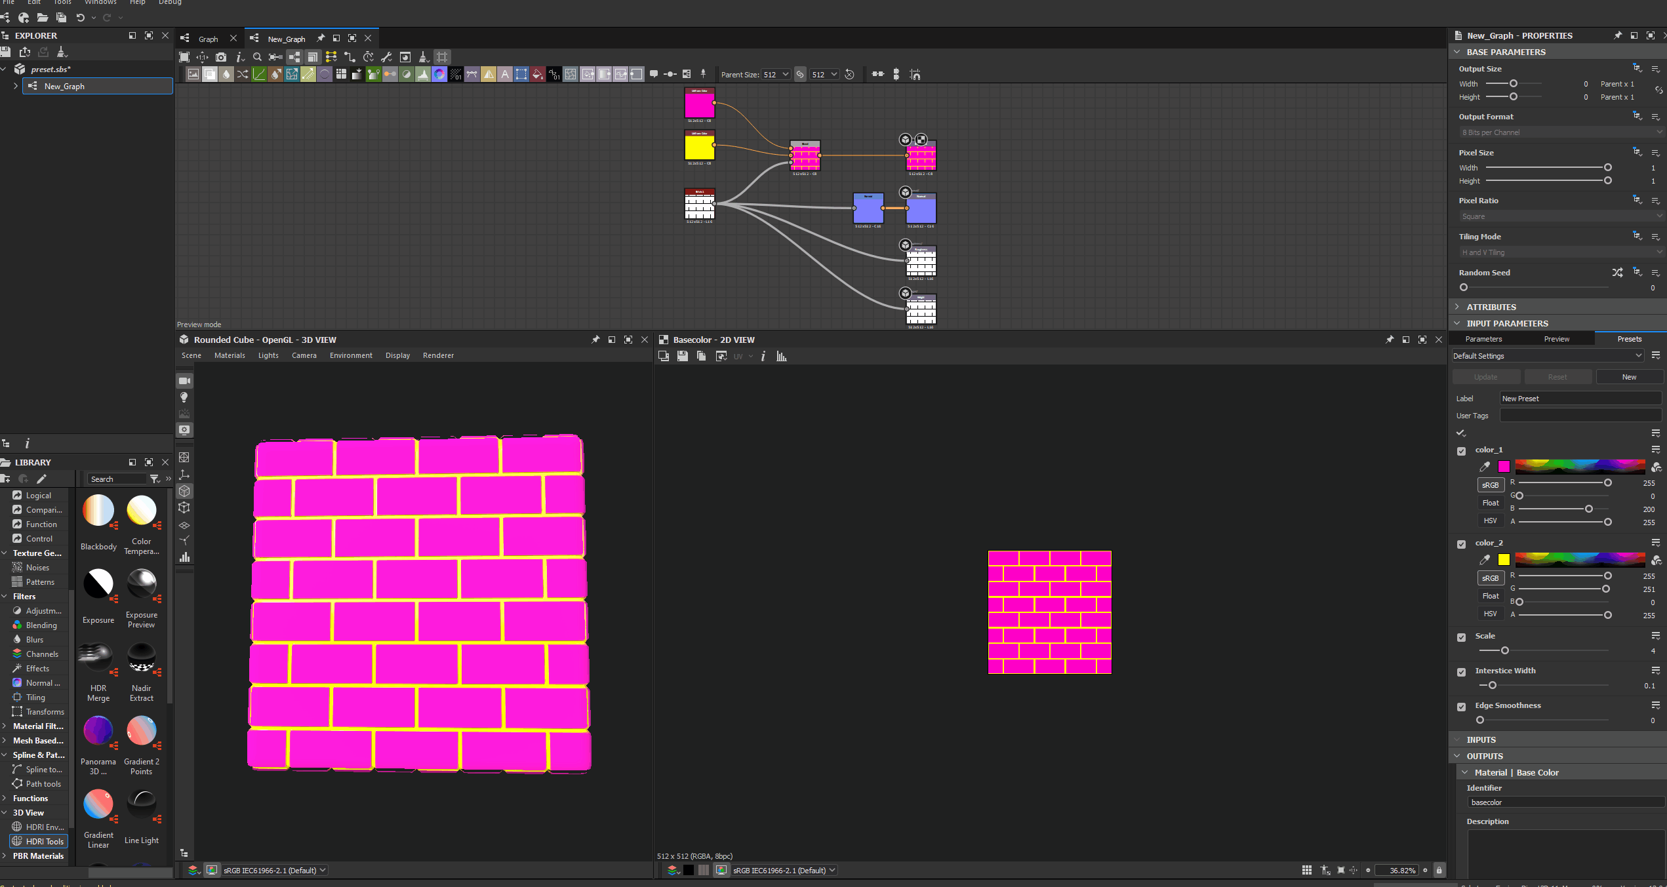The height and width of the screenshot is (887, 1667).
Task: Click the yellow color_2 swatch
Action: click(1504, 560)
